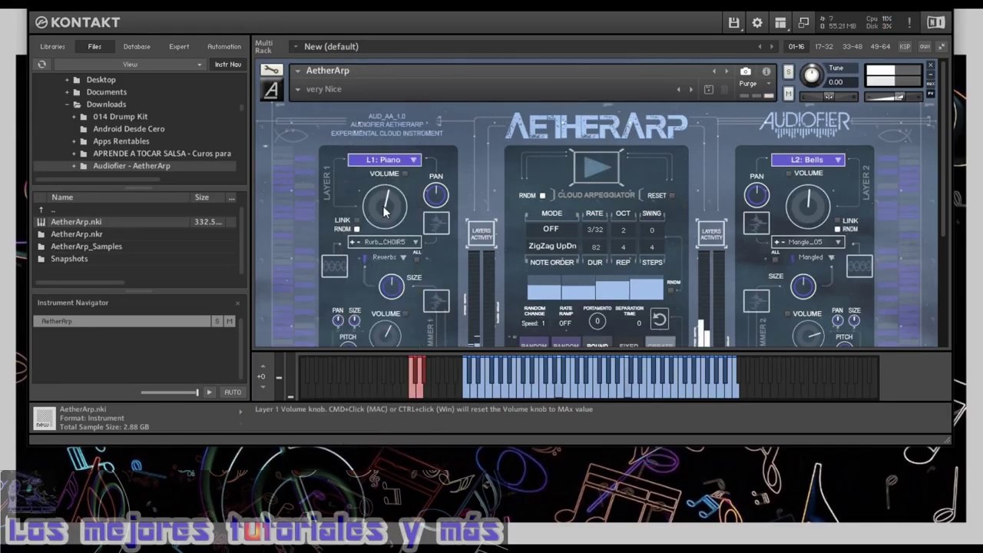Toggle the Layer 2 LINK checkbox
Viewport: 983px width, 553px height.
click(837, 220)
